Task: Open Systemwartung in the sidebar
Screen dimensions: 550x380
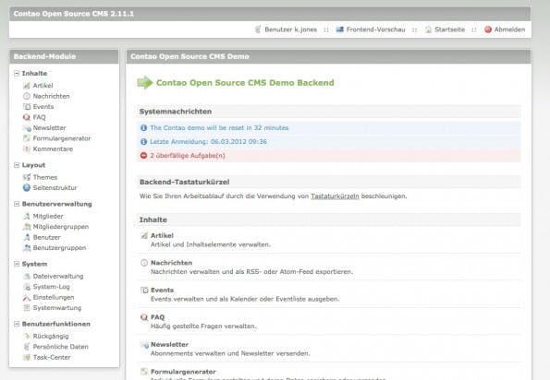Action: click(x=57, y=308)
